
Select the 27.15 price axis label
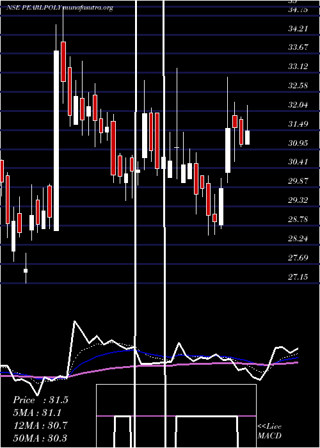[x=298, y=277]
